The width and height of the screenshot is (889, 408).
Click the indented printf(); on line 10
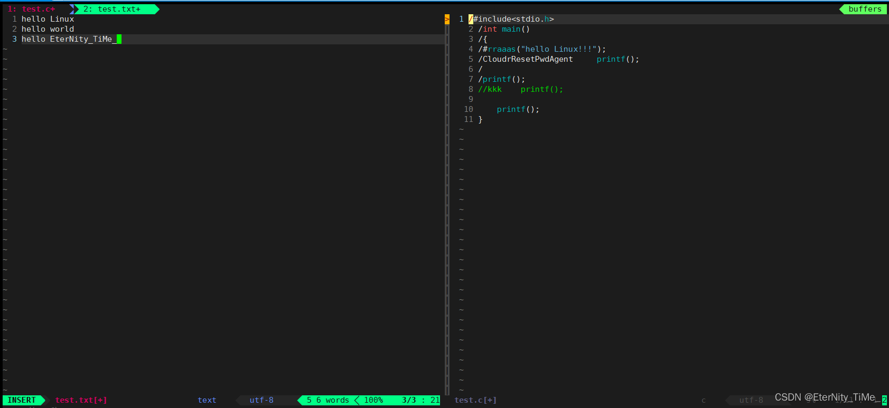point(518,109)
